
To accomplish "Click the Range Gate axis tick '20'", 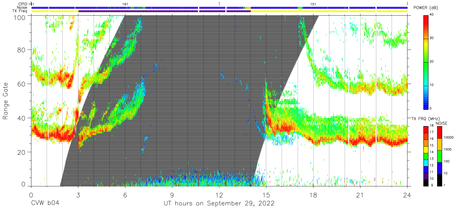I will [x=22, y=153].
